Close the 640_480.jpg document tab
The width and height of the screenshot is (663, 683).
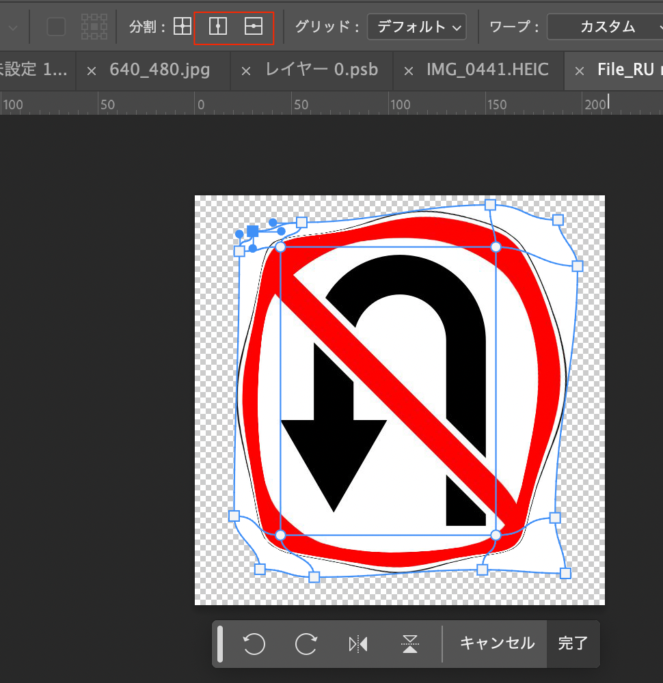click(x=92, y=70)
